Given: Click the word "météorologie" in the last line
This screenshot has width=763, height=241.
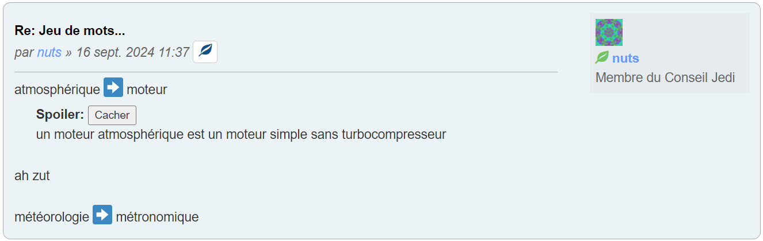Looking at the screenshot, I should (52, 217).
